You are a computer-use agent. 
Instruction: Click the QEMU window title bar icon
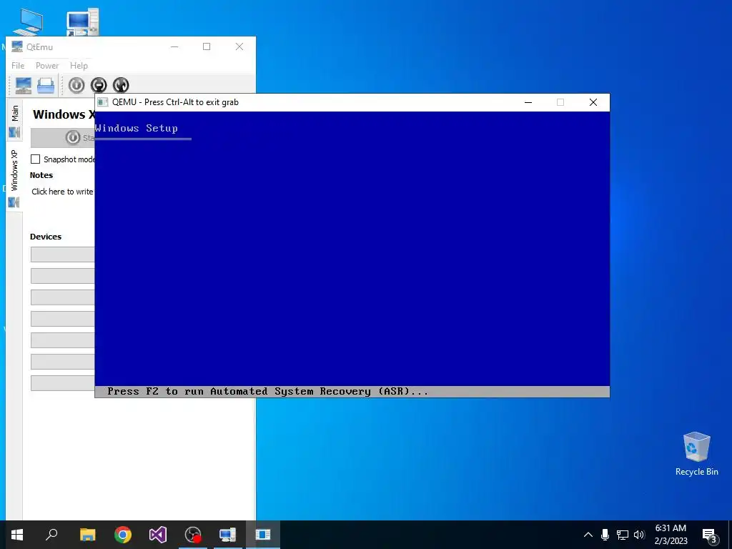103,102
